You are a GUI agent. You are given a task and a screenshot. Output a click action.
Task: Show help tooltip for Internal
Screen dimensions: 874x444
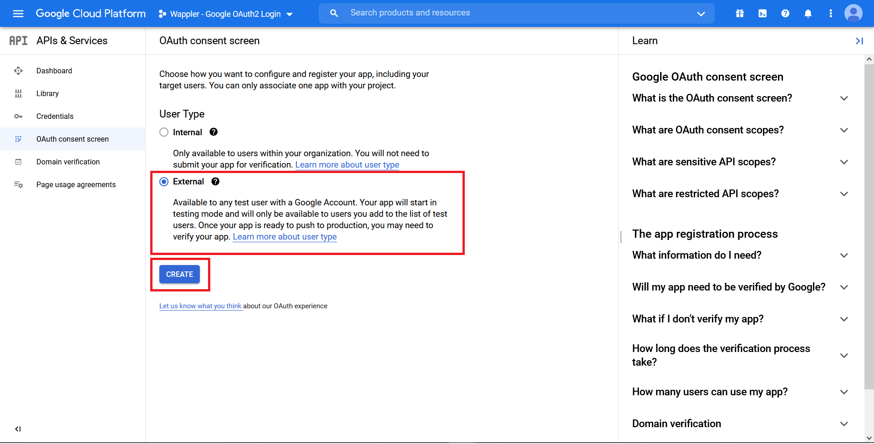[x=213, y=132]
